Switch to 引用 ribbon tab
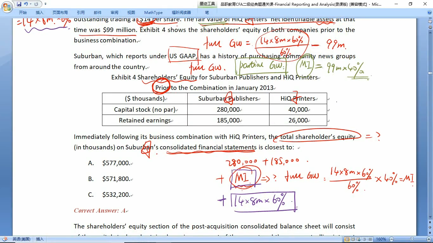The height and width of the screenshot is (243, 433). [x=81, y=13]
